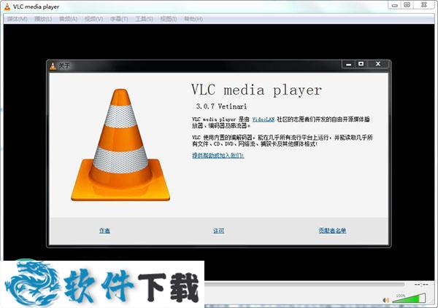This screenshot has width=438, height=308.
Task: Adjust the green volume slider
Action: 409,299
